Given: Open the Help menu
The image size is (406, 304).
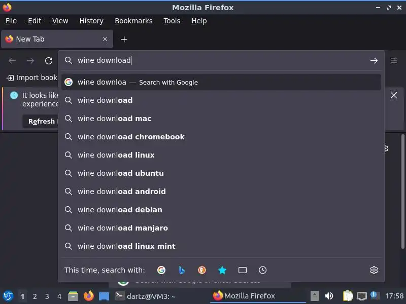Looking at the screenshot, I should (x=199, y=21).
